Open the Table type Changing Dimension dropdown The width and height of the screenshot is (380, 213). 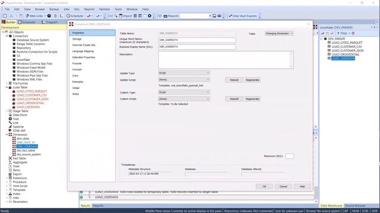pos(279,34)
